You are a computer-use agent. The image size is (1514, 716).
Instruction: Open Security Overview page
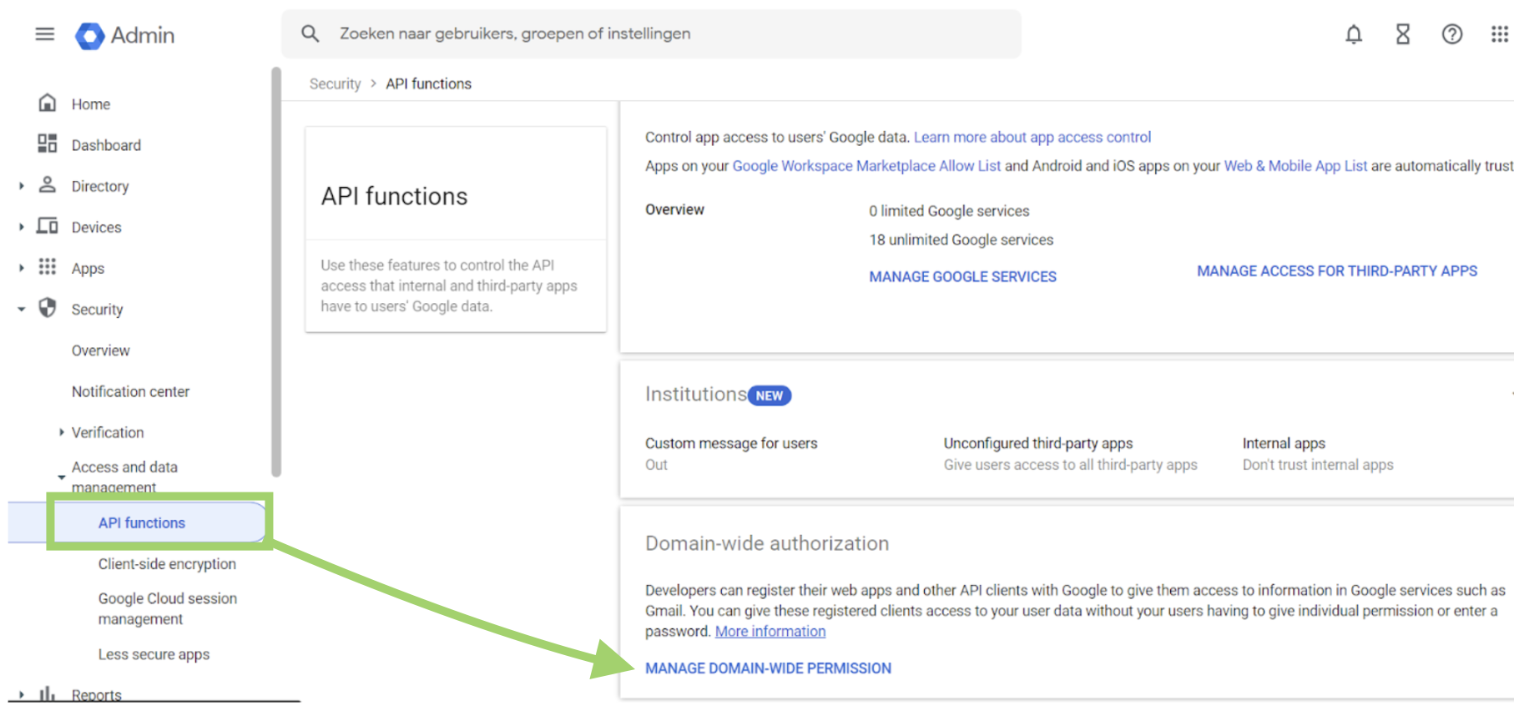(100, 350)
